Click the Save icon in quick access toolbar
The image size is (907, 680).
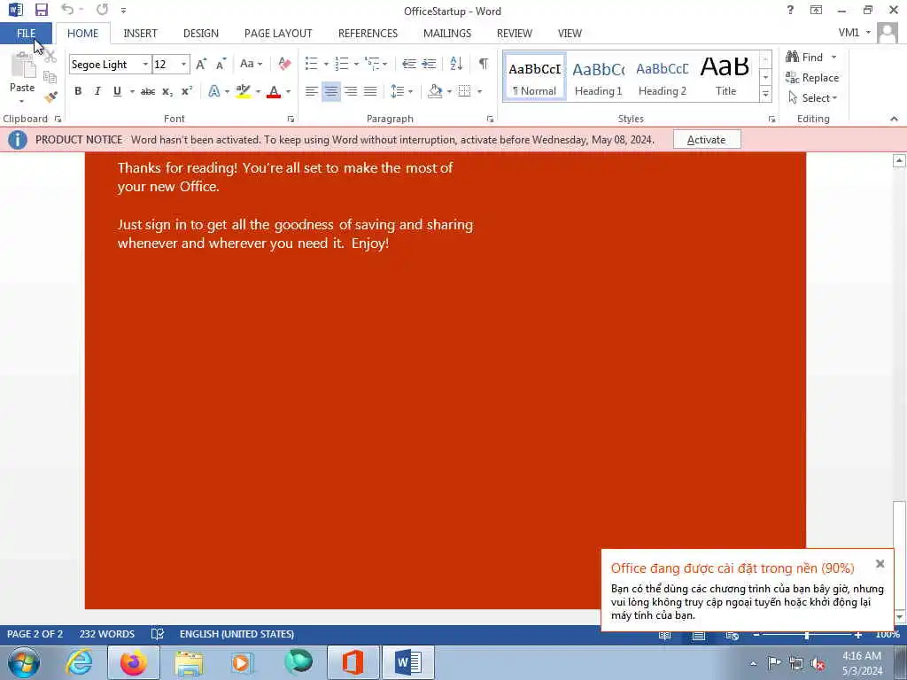pos(41,10)
